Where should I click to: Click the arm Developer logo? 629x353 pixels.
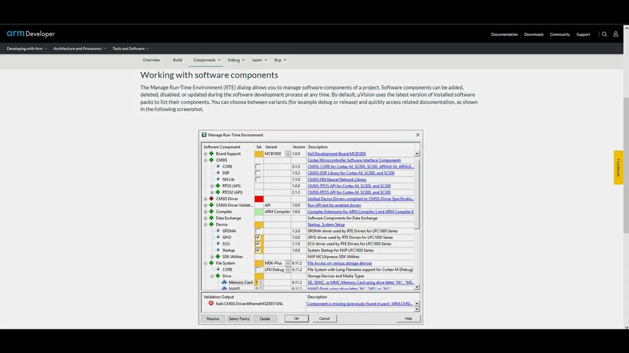30,34
